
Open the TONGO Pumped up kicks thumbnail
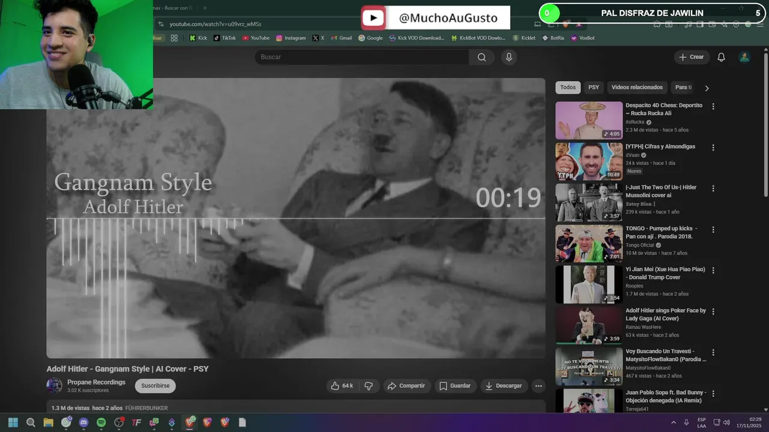589,244
